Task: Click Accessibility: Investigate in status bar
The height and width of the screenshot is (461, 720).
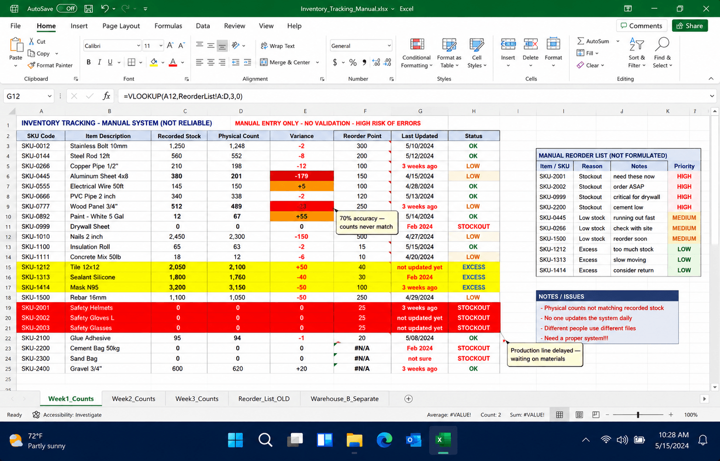Action: (x=67, y=415)
